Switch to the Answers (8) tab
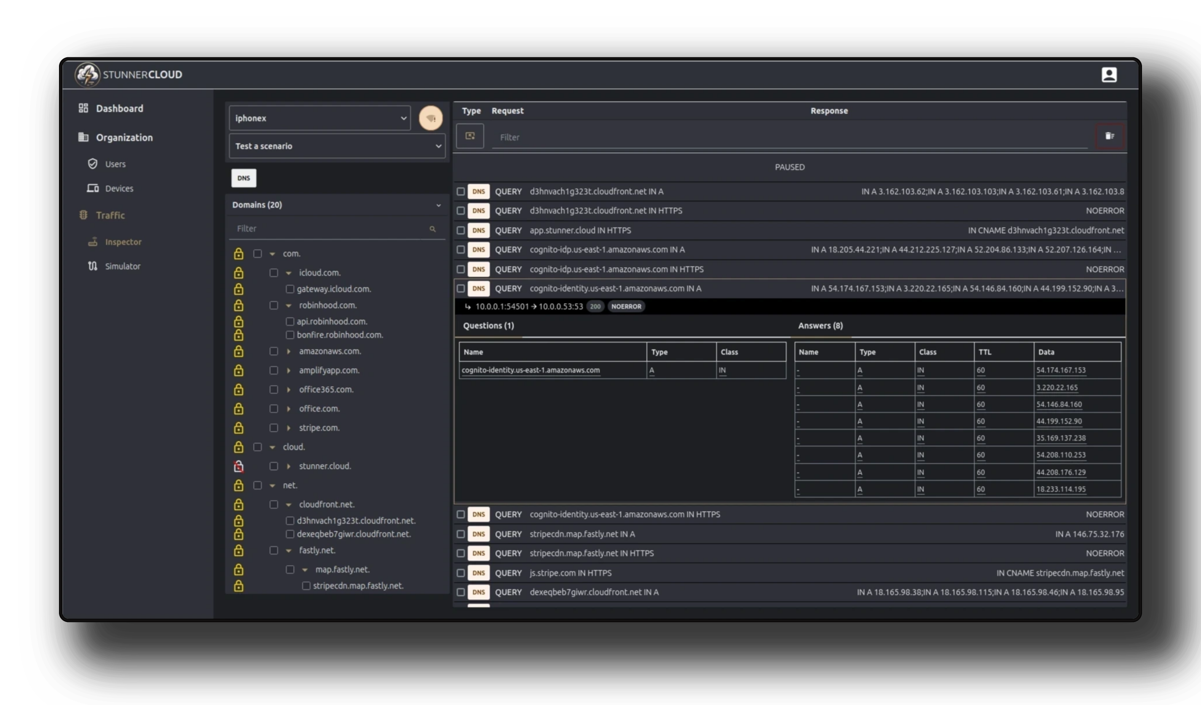Screen dimensions: 1201x705 (820, 326)
